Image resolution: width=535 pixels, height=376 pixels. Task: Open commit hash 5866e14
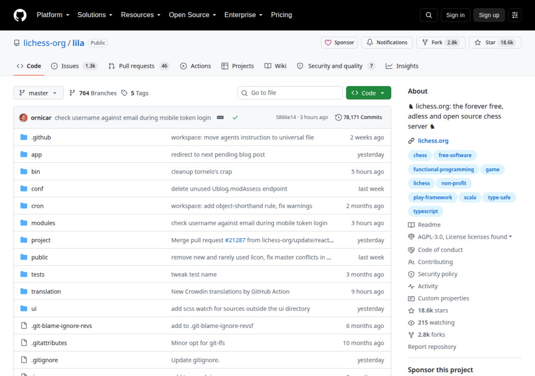[286, 118]
